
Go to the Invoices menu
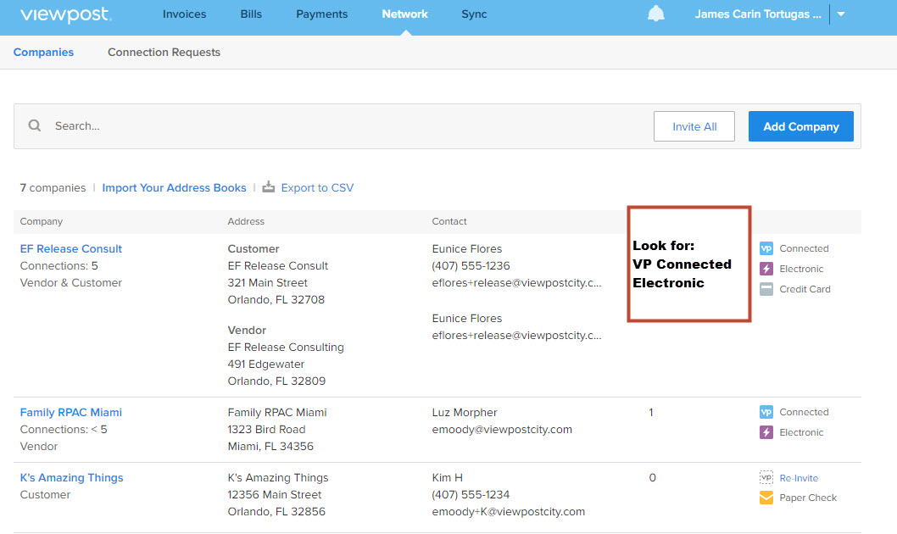184,14
